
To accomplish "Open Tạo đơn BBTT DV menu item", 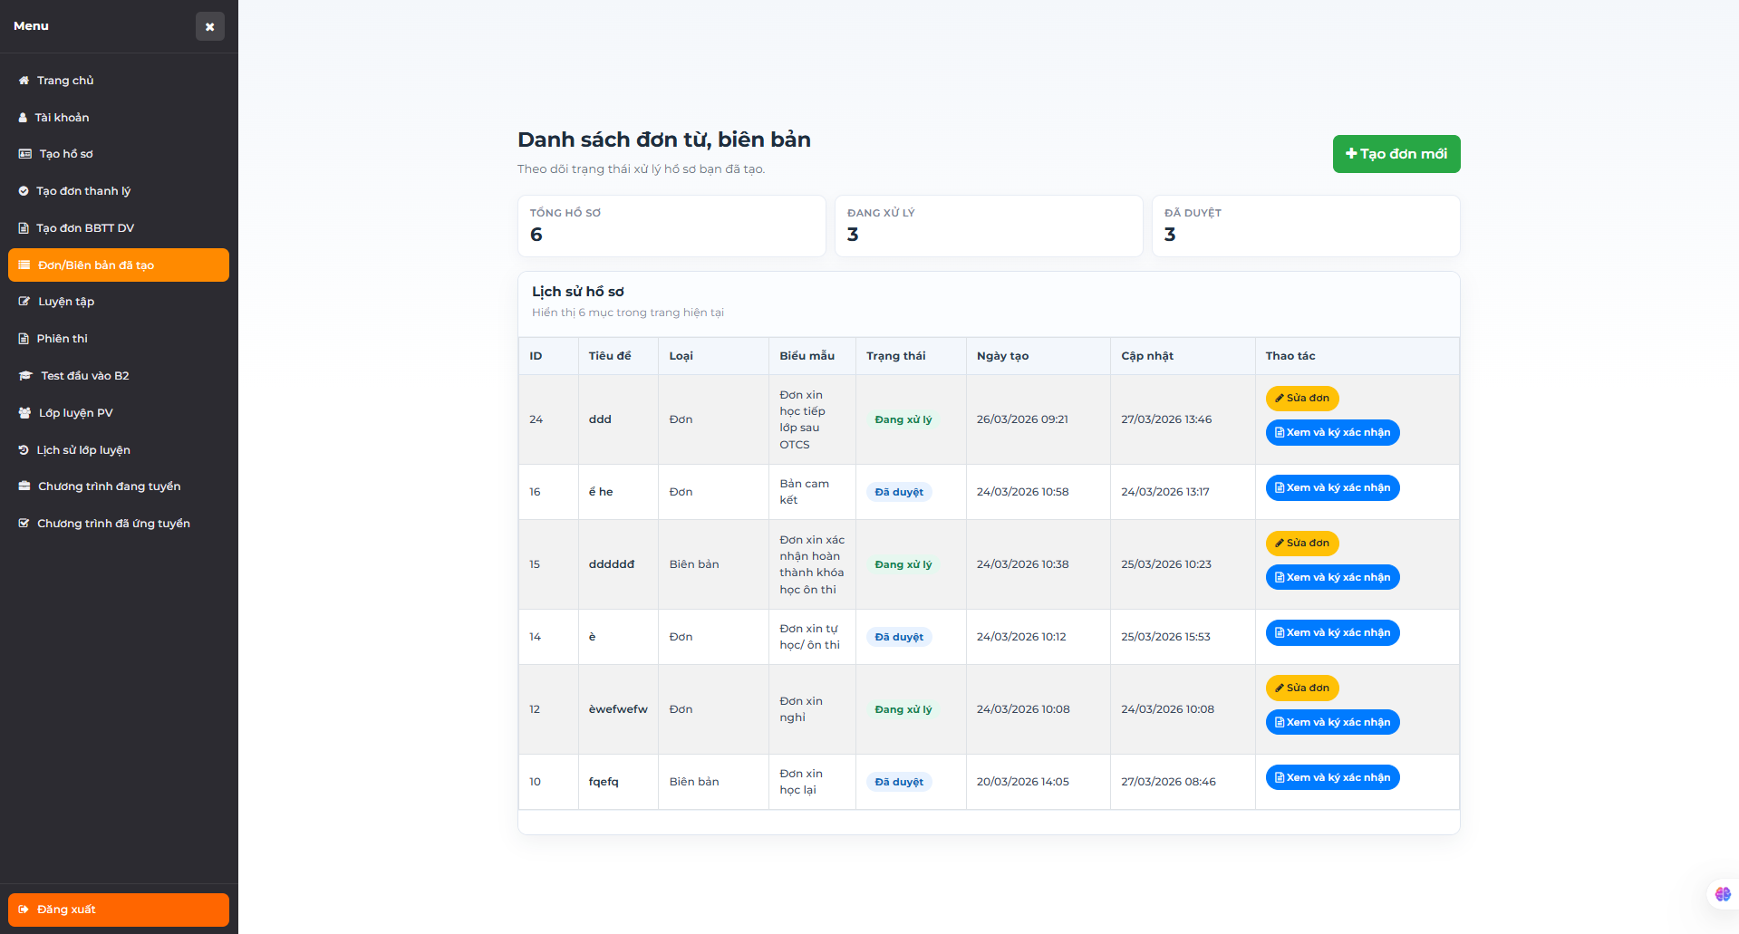I will tap(85, 228).
